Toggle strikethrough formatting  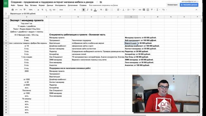click(91, 10)
